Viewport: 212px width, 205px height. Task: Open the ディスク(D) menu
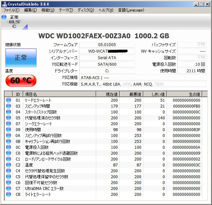86,10
